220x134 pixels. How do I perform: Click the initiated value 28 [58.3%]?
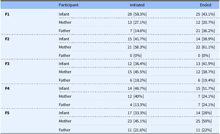coord(137,14)
